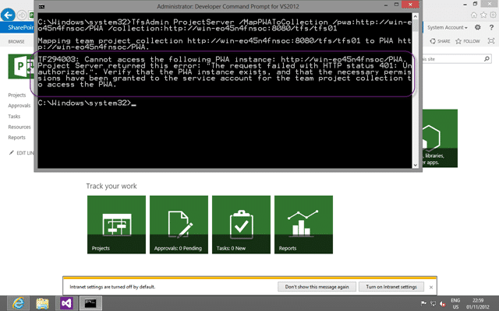The image size is (499, 311).
Task: Close the Developer Command Prompt window
Action: point(410,5)
